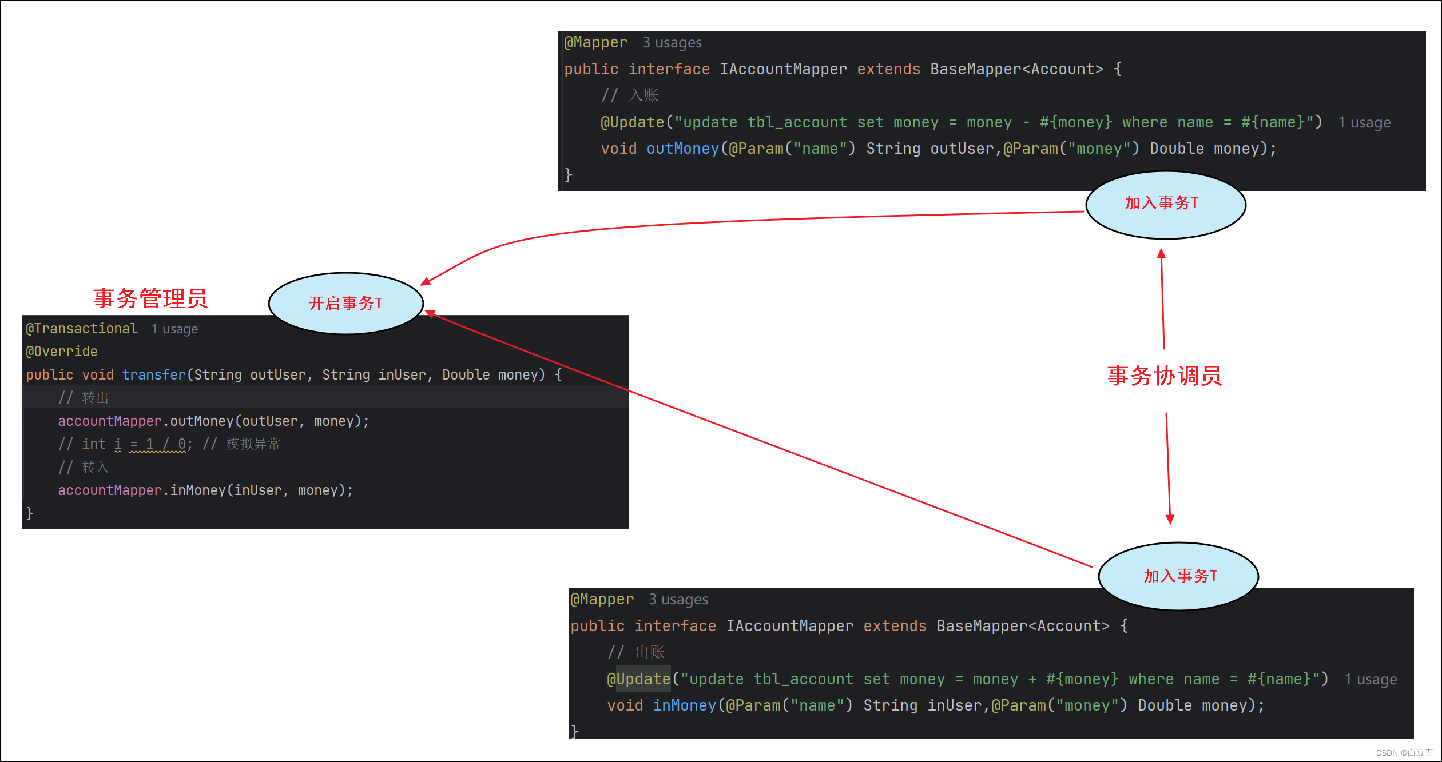Click the '1 usage' hint beside @Transactional
Image resolution: width=1442 pixels, height=762 pixels.
tap(174, 329)
